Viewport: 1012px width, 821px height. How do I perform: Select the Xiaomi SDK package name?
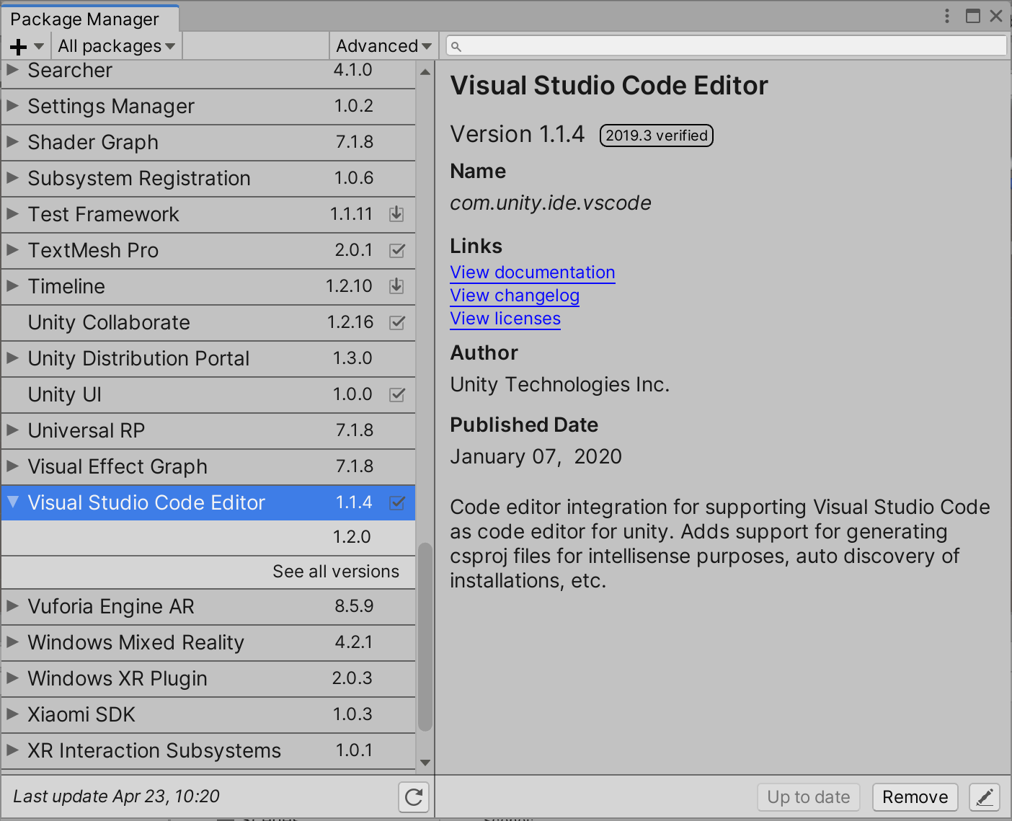tap(81, 715)
